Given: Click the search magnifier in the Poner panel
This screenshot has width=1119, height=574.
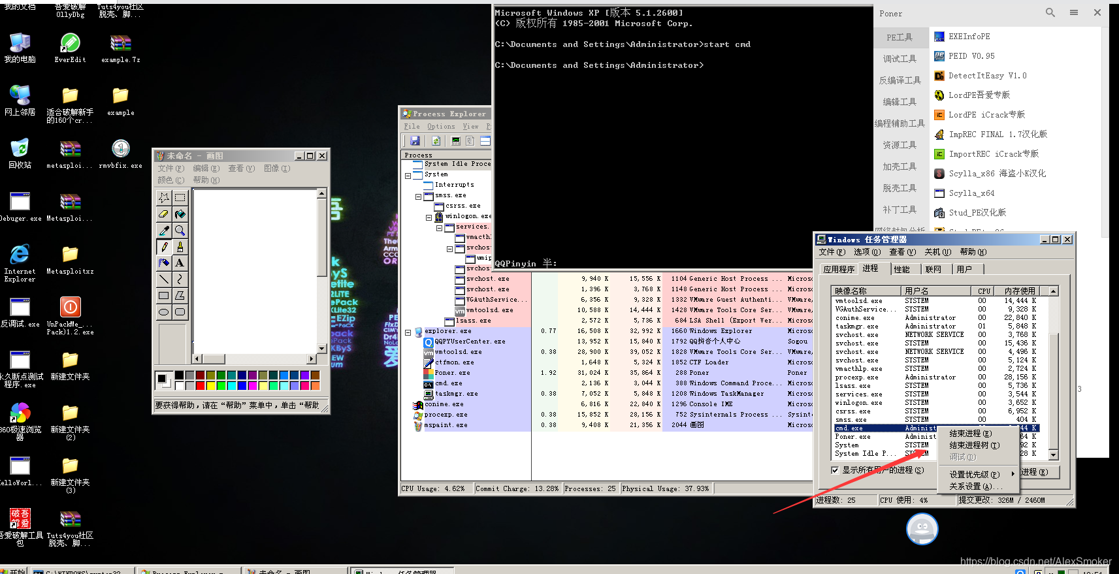Looking at the screenshot, I should [x=1050, y=12].
